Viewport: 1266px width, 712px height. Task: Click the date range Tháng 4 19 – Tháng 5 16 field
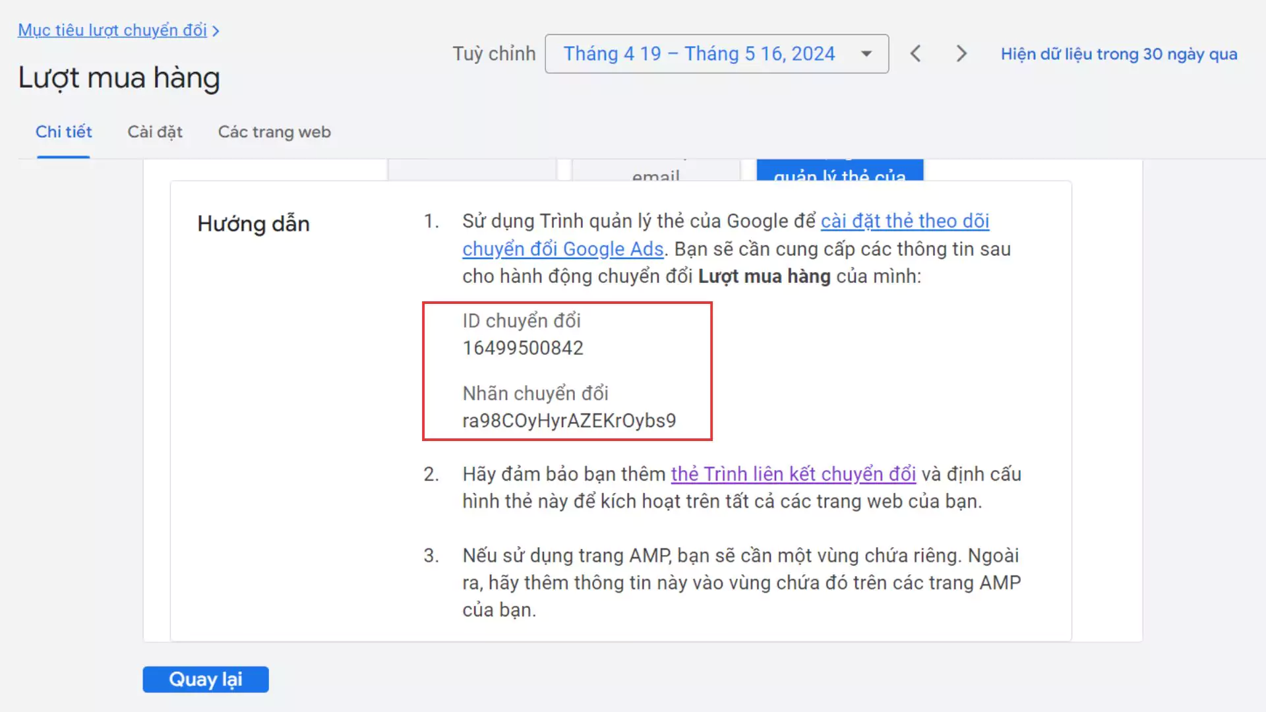[699, 53]
